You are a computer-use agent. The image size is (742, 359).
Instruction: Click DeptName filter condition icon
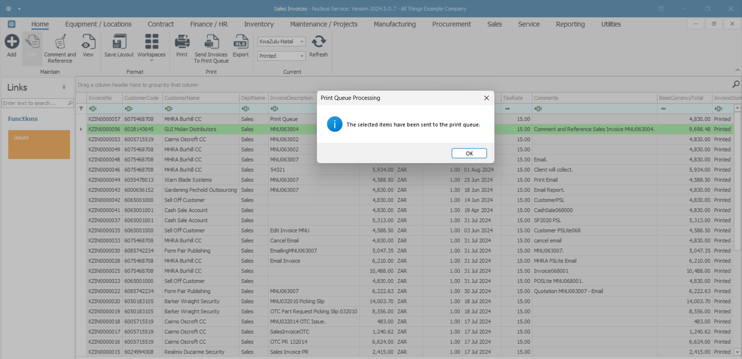click(245, 109)
